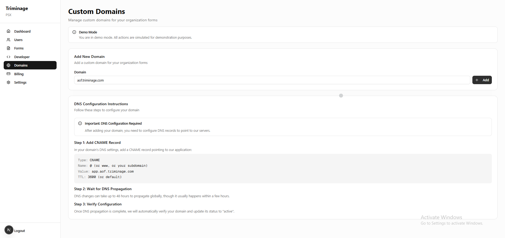The height and width of the screenshot is (238, 505).
Task: Click the DNS Configuration Required info icon
Action: coord(80,123)
